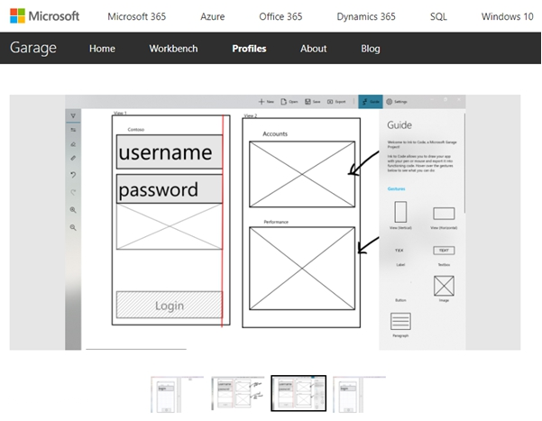Open the Workbench menu item
Screen dimensions: 542x421
(173, 49)
